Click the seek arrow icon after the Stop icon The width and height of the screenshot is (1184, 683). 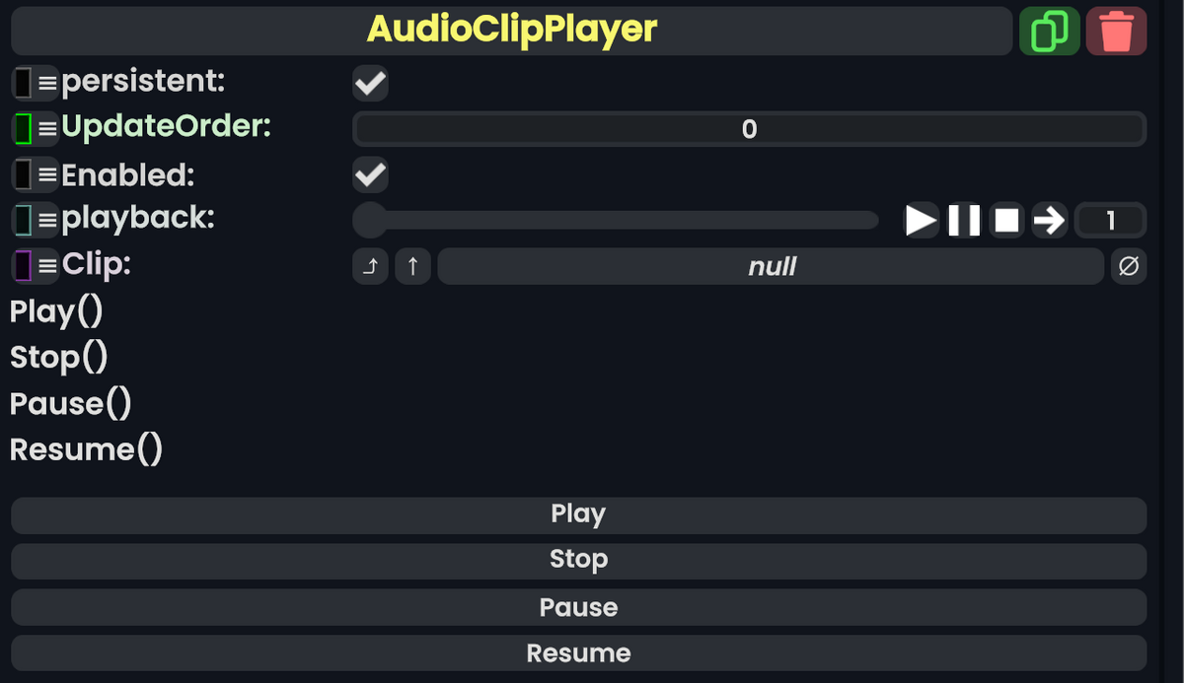pyautogui.click(x=1049, y=220)
